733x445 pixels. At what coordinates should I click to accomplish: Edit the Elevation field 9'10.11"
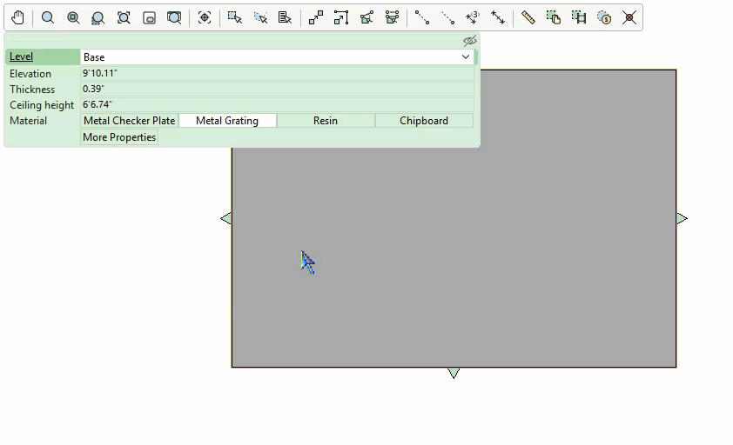(x=277, y=73)
